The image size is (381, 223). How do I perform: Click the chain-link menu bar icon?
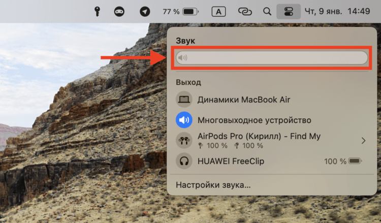(245, 11)
